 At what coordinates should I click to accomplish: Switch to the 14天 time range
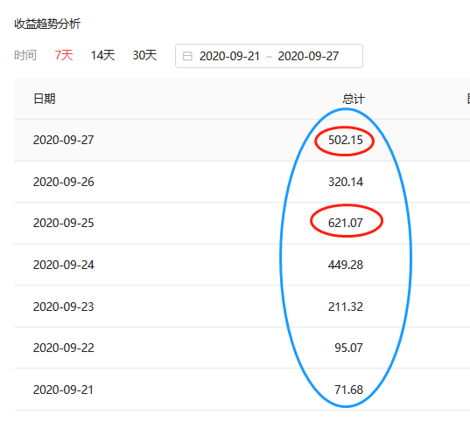pos(102,55)
